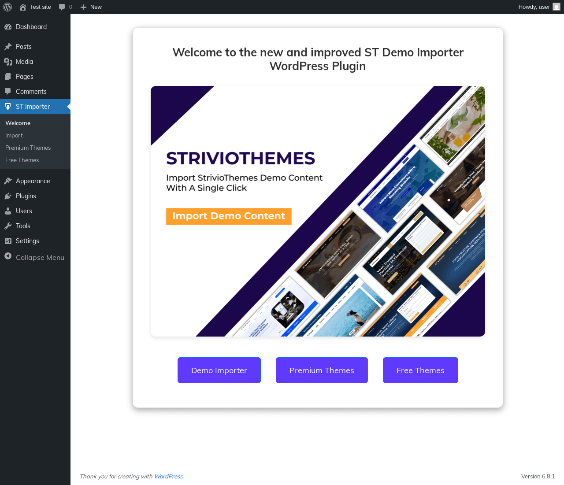Click the StrivioThemes banner image
The width and height of the screenshot is (564, 485).
[318, 211]
